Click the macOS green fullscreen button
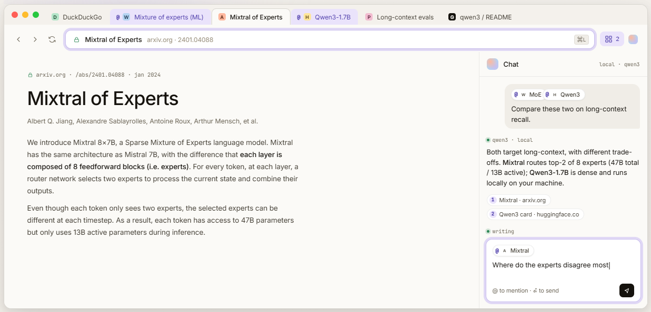The width and height of the screenshot is (651, 312). click(36, 15)
